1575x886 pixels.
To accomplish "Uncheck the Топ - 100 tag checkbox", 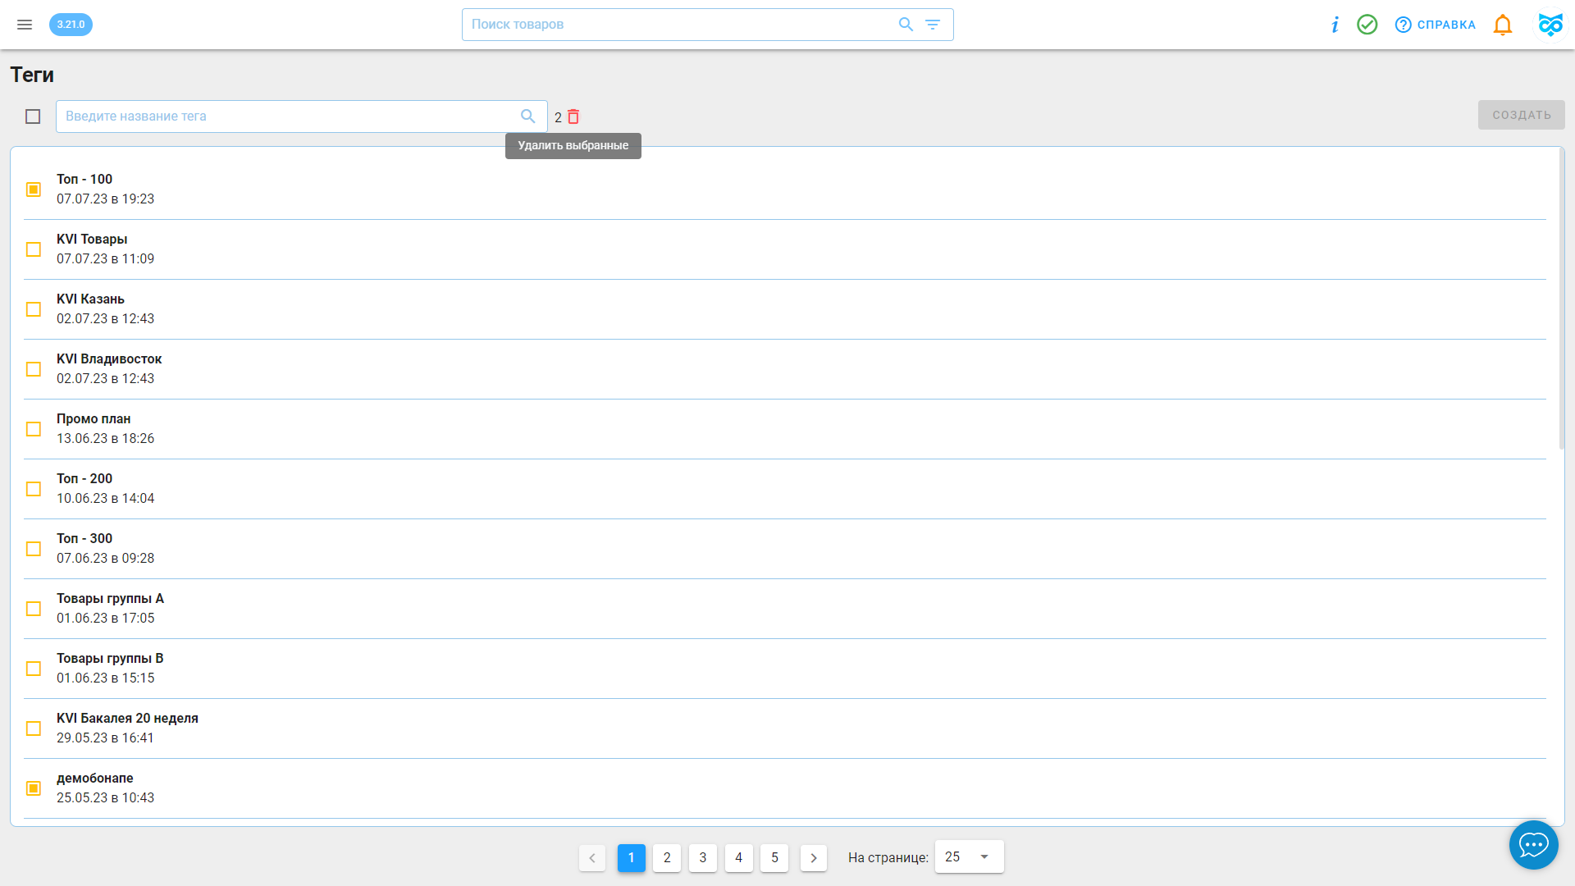I will coord(34,190).
